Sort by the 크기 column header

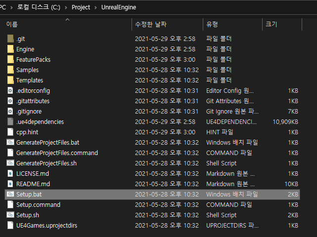coord(272,24)
